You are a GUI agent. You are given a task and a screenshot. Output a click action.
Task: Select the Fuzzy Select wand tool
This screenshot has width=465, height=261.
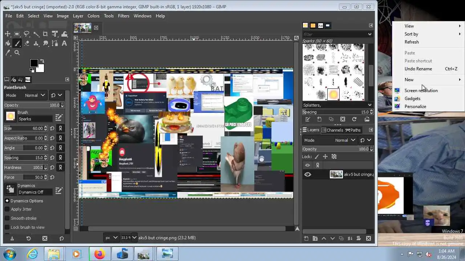tap(36, 34)
